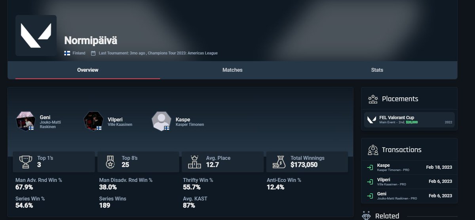
Task: Click the Series Wins 189 value
Action: 104,205
